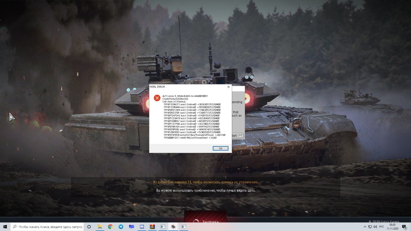Click the yellow F1 control help hint text
The image size is (411, 231).
pyautogui.click(x=205, y=182)
